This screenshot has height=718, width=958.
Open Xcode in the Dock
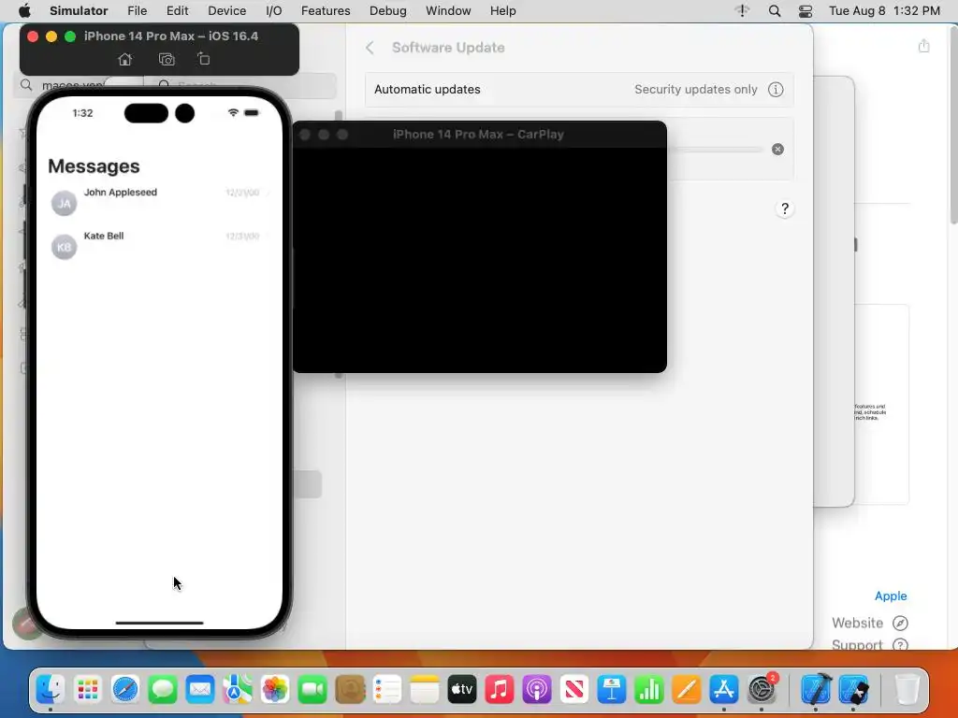pos(816,690)
